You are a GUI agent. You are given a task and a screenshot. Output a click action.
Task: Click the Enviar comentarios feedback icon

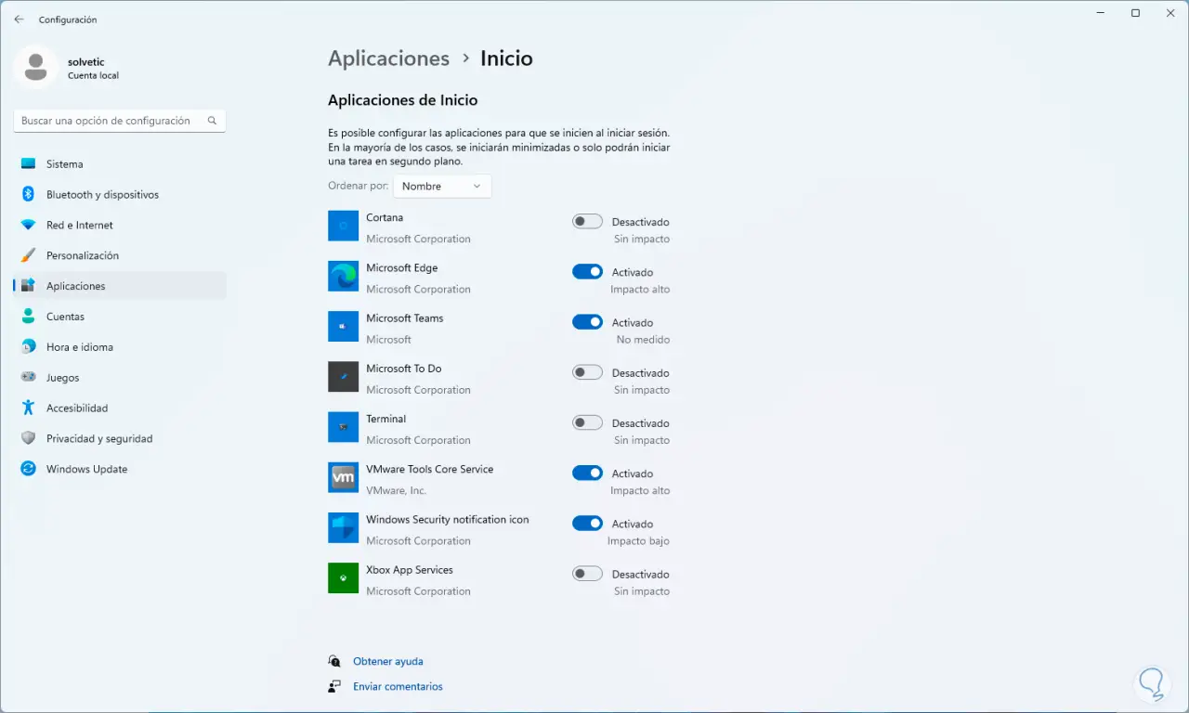point(334,686)
